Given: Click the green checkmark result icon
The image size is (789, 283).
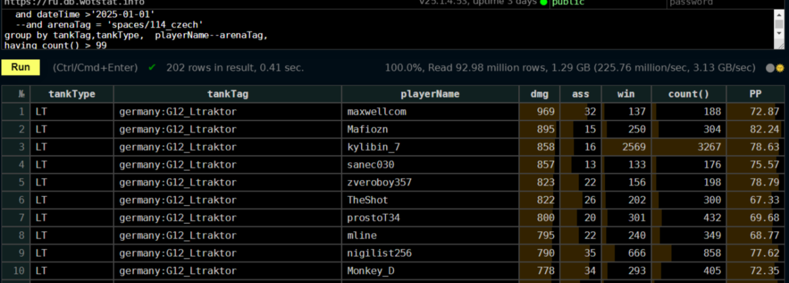Looking at the screenshot, I should pyautogui.click(x=153, y=67).
